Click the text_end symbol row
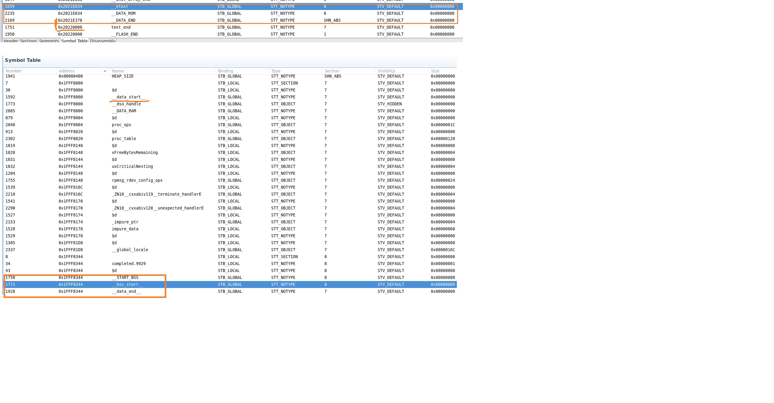 click(121, 27)
